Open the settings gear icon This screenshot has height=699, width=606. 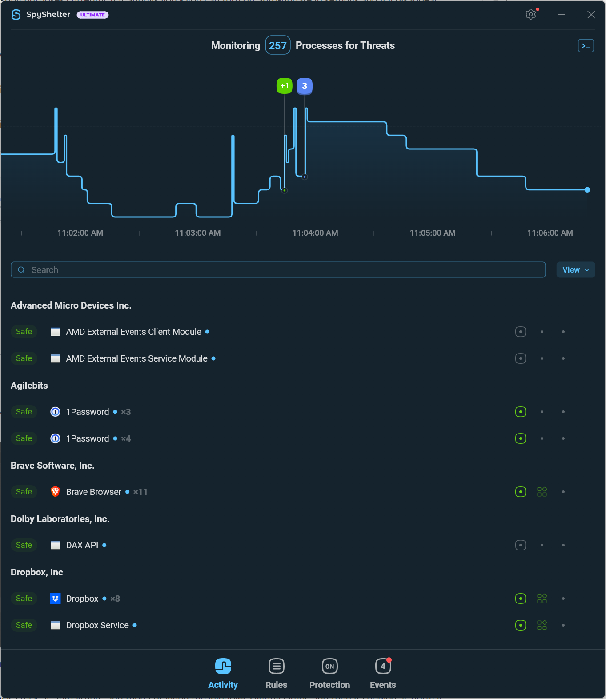point(530,14)
